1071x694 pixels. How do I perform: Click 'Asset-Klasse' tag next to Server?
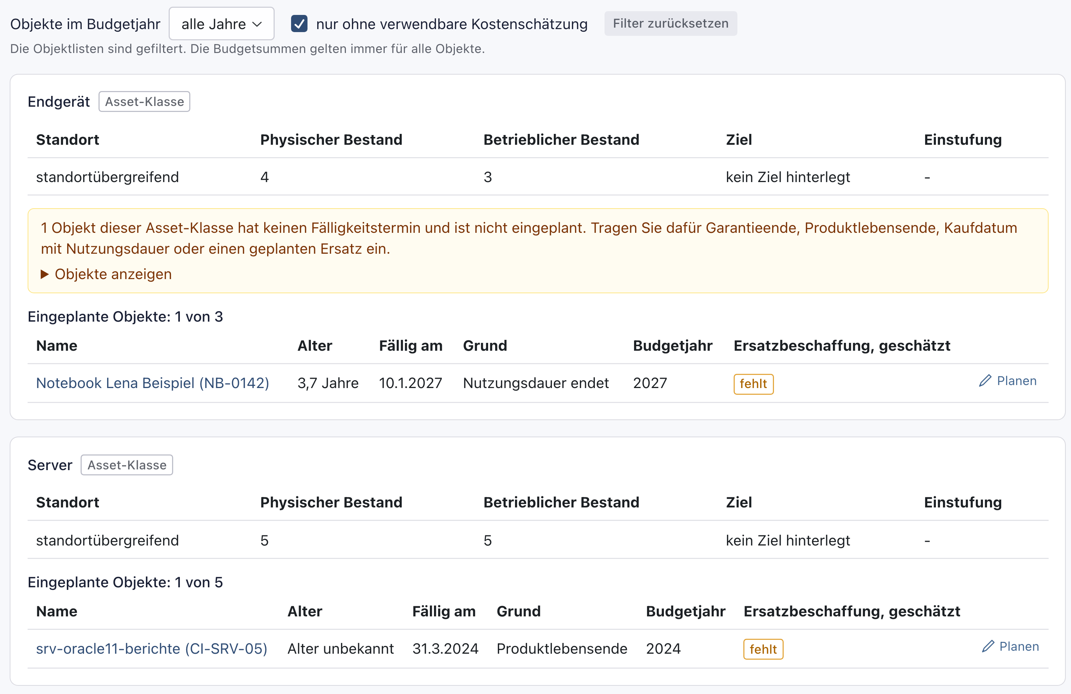127,465
